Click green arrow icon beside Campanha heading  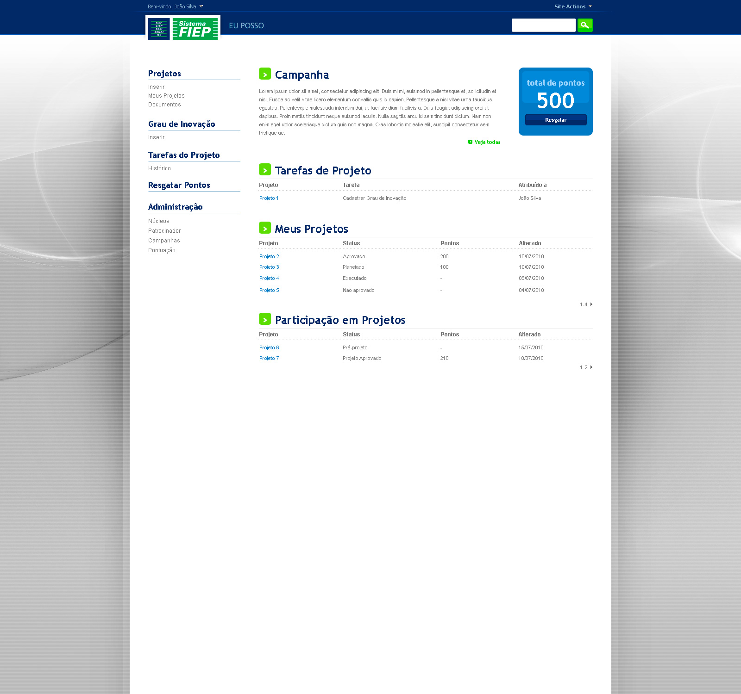[265, 74]
